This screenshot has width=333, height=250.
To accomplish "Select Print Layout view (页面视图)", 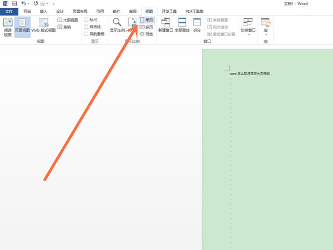I will click(x=22, y=27).
